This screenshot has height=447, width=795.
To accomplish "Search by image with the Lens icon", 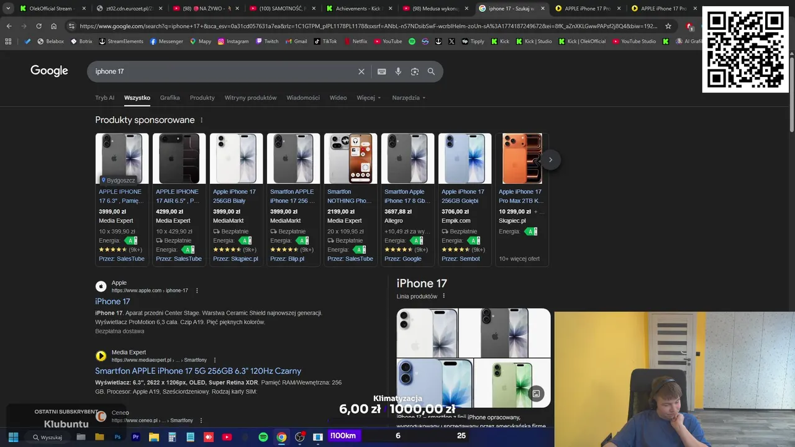I will [415, 71].
